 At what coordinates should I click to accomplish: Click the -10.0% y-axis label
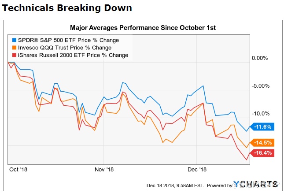[259, 113]
